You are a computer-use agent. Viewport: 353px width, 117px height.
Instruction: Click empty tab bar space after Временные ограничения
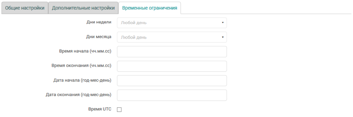pyautogui.click(x=265, y=8)
